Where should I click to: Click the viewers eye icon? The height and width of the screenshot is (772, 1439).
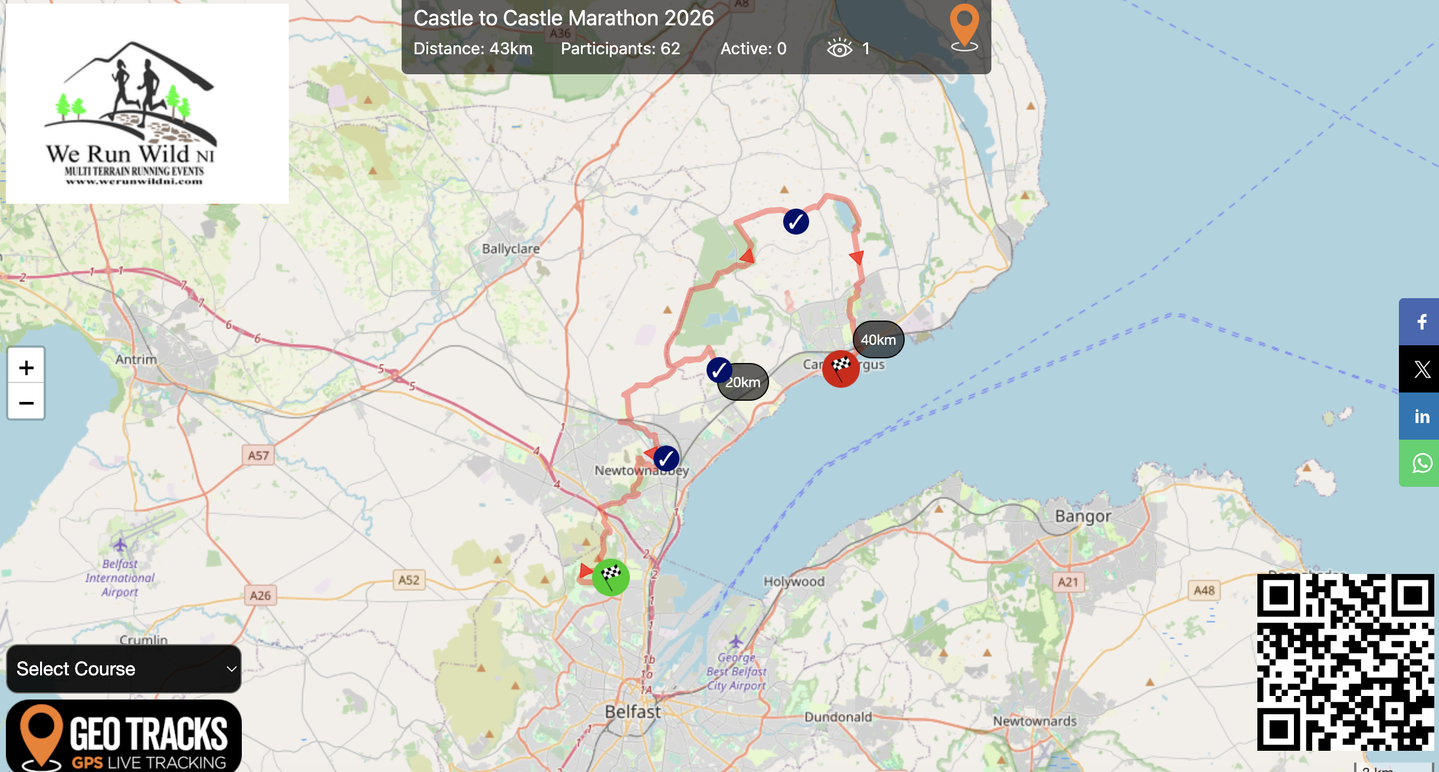(839, 48)
